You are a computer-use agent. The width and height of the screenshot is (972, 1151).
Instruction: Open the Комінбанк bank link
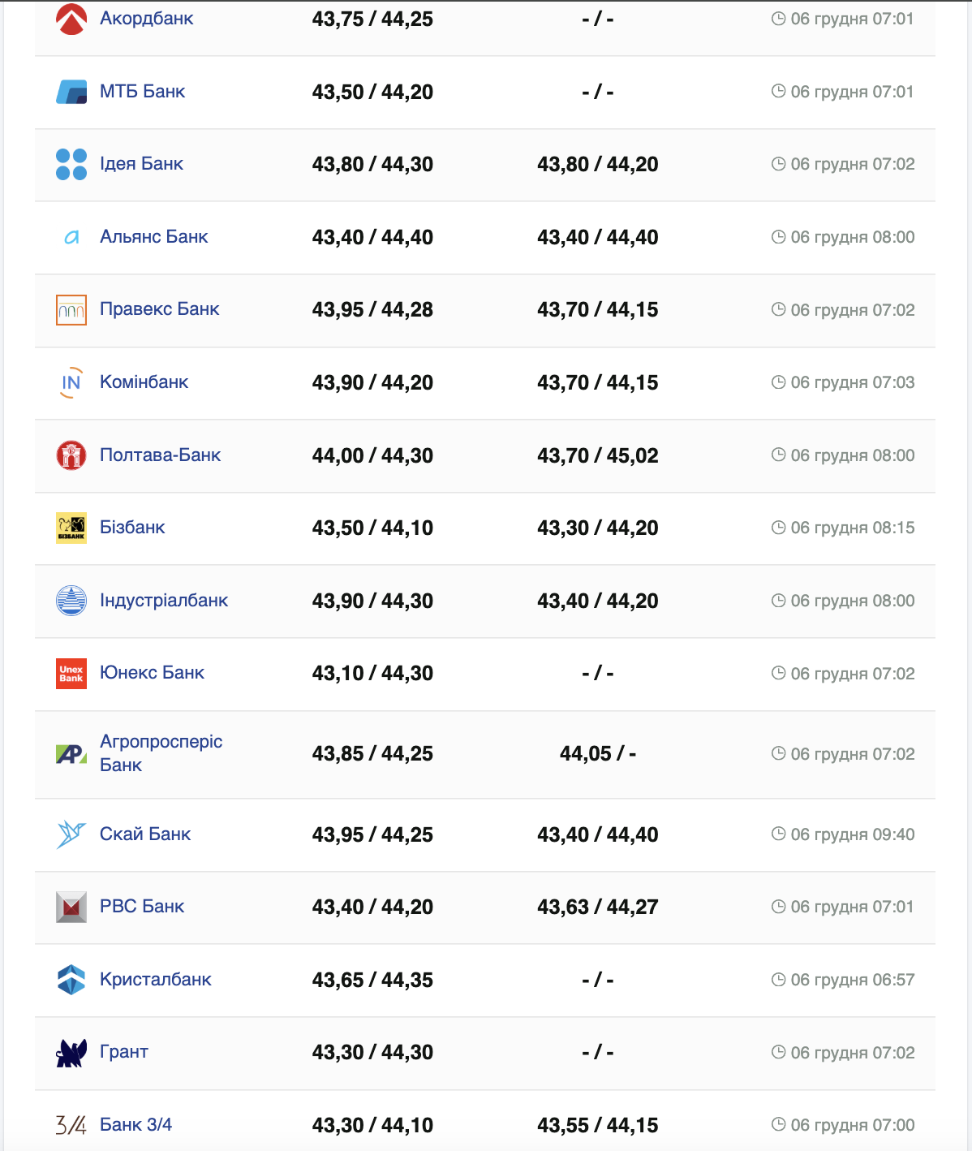click(144, 382)
